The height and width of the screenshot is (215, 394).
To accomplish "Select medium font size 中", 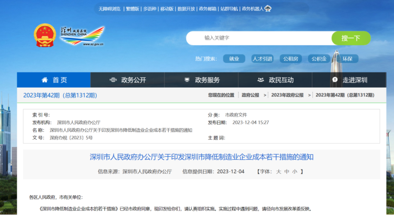I will pos(287,172).
